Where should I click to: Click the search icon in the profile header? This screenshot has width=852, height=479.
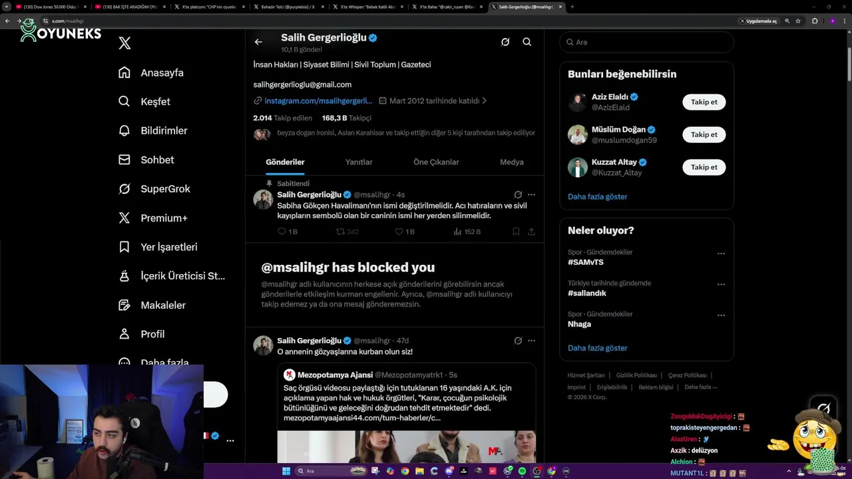click(x=527, y=42)
